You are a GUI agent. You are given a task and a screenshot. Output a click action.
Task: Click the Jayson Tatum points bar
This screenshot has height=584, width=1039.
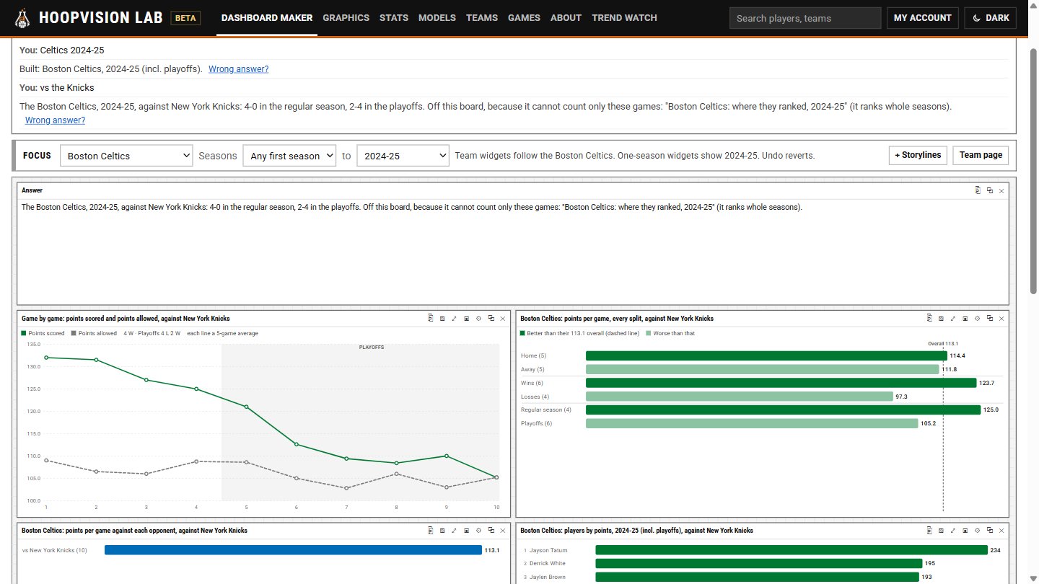[x=792, y=550]
